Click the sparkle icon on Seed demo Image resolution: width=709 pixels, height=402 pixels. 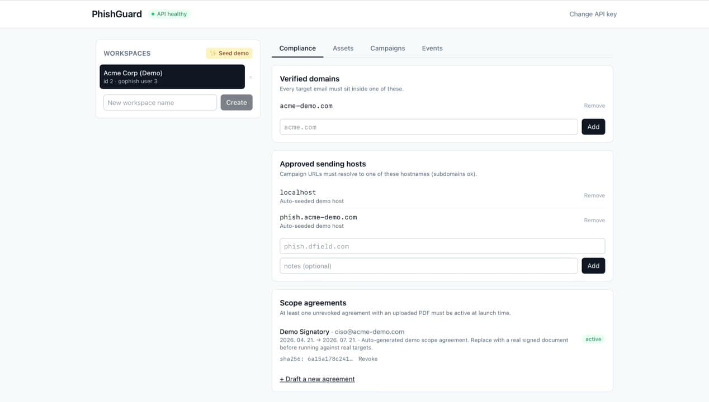(x=213, y=53)
